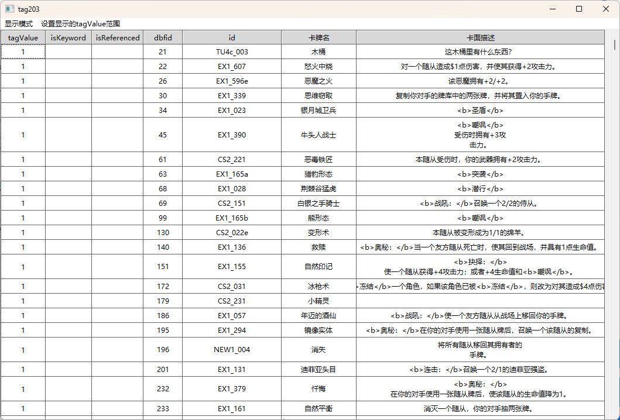Select the TU4c_003 id cell
This screenshot has width=620, height=420.
click(x=232, y=51)
